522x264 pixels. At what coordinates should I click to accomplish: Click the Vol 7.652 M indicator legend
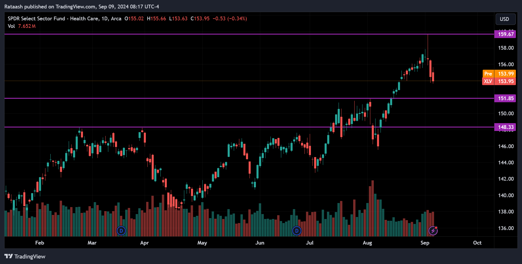point(22,26)
